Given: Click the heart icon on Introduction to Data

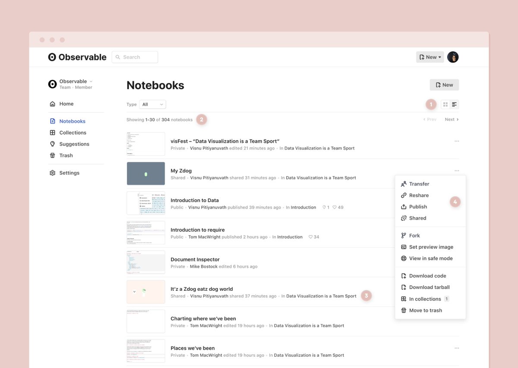Looking at the screenshot, I should pyautogui.click(x=335, y=208).
